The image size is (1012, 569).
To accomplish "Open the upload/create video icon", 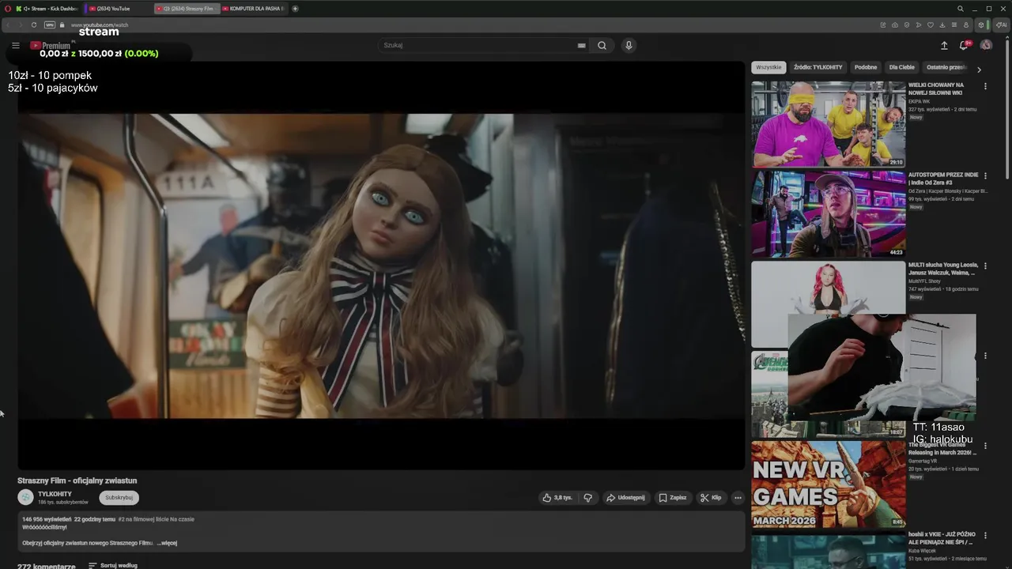I will pos(944,45).
